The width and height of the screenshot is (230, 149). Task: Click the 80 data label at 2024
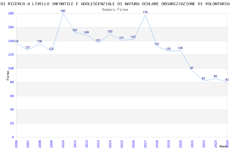pyautogui.click(x=227, y=80)
